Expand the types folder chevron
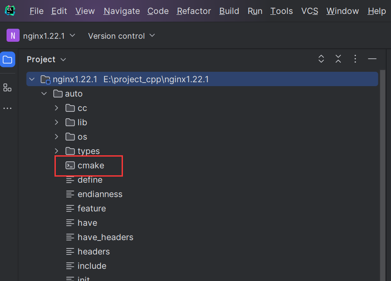Image resolution: width=391 pixels, height=281 pixels. click(57, 151)
